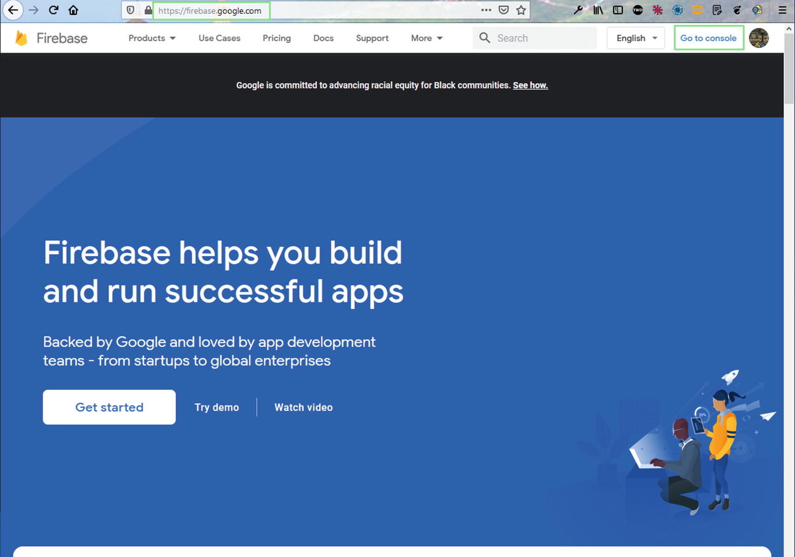Screen dimensions: 795x557
Task: Follow the 'See how.' link
Action: tap(530, 85)
